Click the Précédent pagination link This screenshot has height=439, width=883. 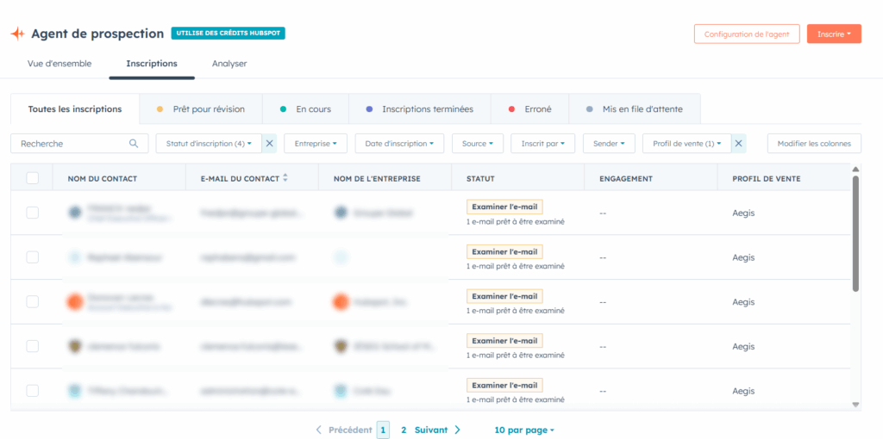(x=350, y=430)
